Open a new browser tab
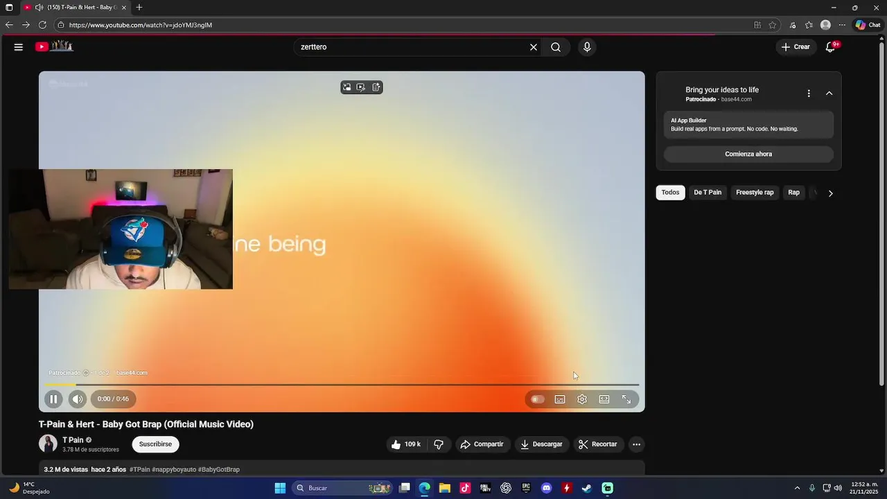The height and width of the screenshot is (499, 887). 139,8
